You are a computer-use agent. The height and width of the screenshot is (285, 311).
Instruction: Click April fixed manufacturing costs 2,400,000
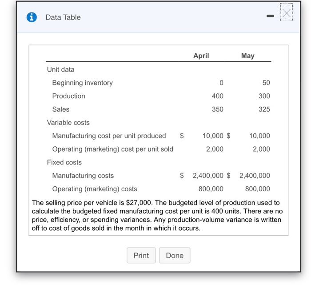click(208, 176)
